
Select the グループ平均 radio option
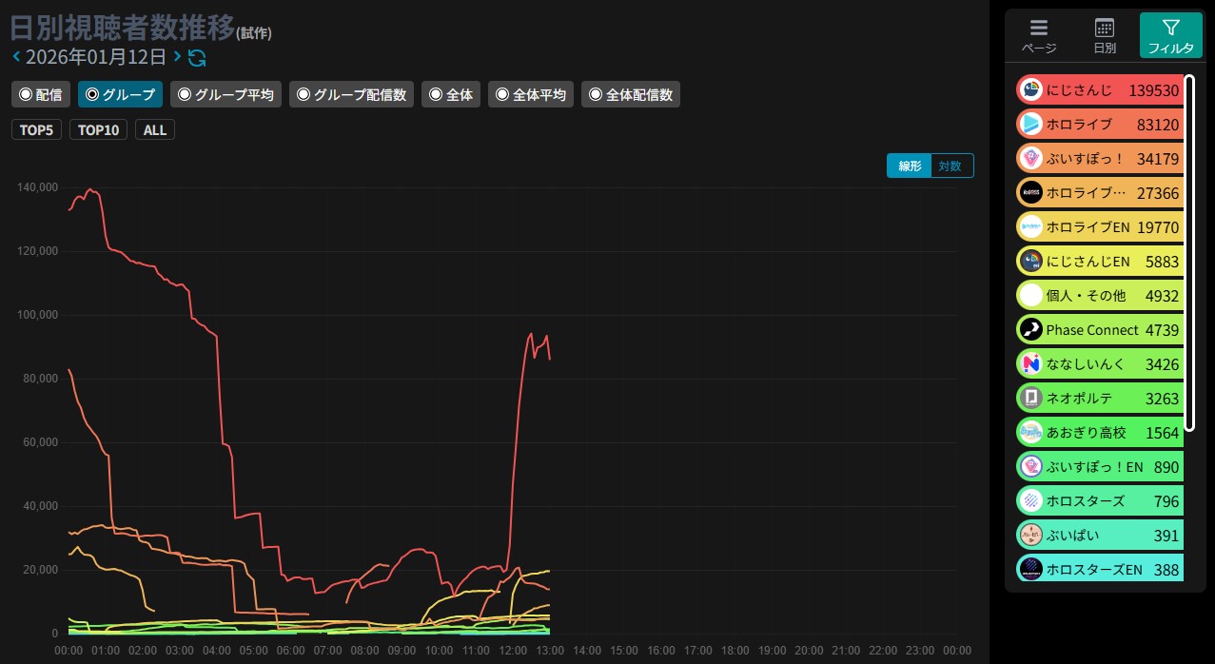(x=225, y=94)
